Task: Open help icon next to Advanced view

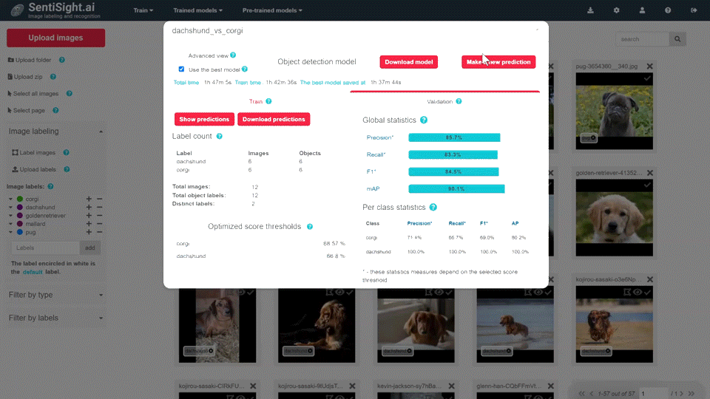Action: coord(233,55)
